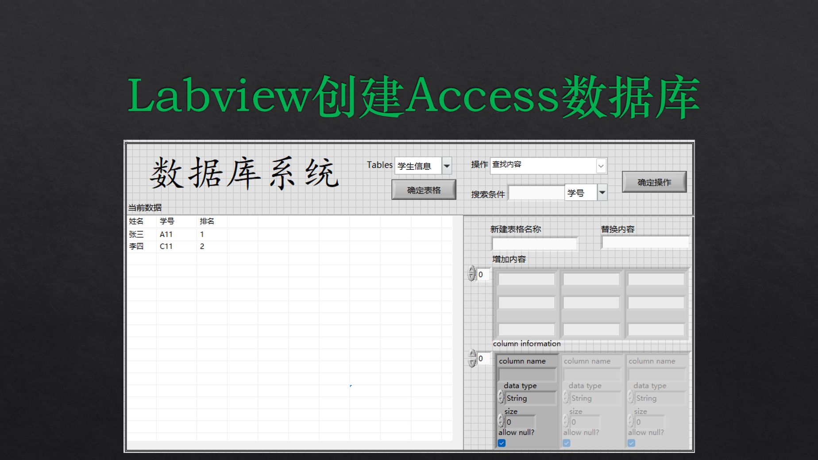Click the top-right 增加内容 array cell
818x460 pixels.
(x=656, y=279)
